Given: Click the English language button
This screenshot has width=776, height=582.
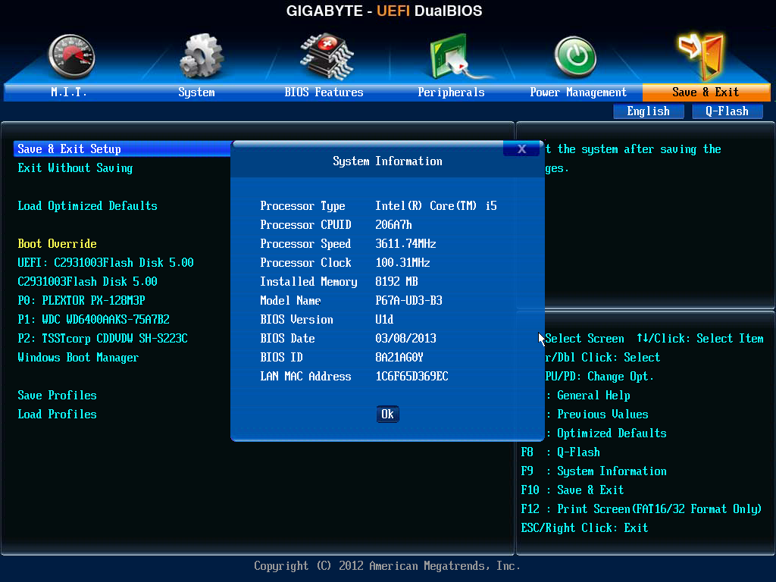Looking at the screenshot, I should point(649,111).
